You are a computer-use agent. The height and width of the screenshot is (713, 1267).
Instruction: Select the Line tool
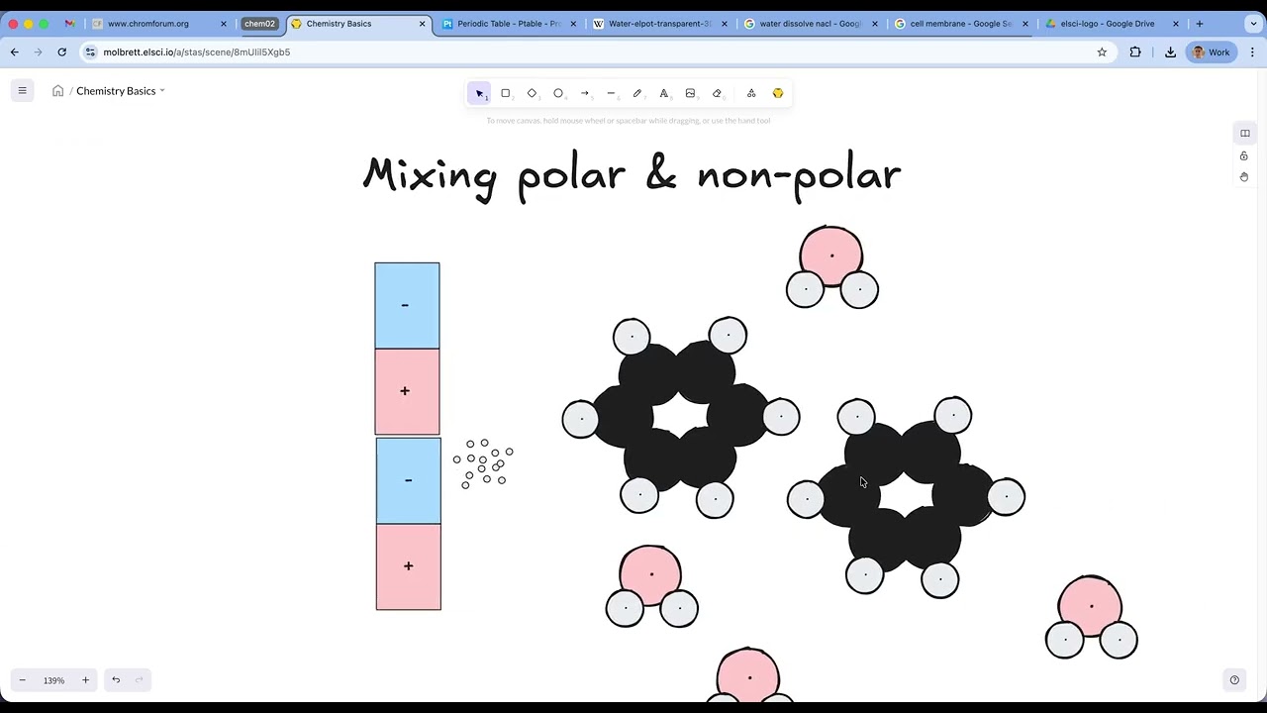(611, 93)
